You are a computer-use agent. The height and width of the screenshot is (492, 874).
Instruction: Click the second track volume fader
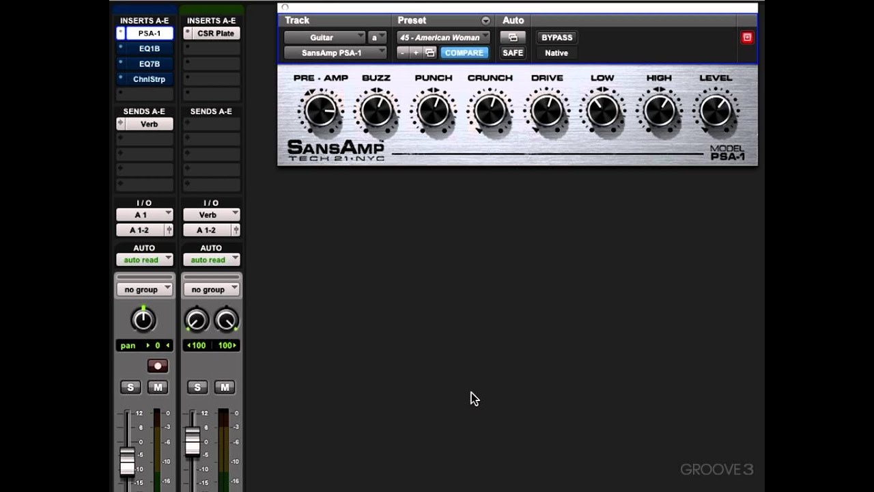(x=193, y=441)
